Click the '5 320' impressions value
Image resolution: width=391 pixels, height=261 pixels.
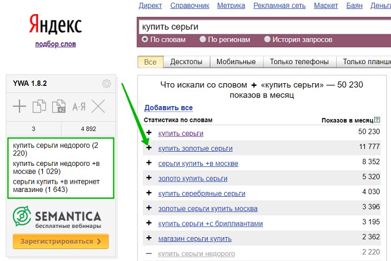click(x=371, y=177)
